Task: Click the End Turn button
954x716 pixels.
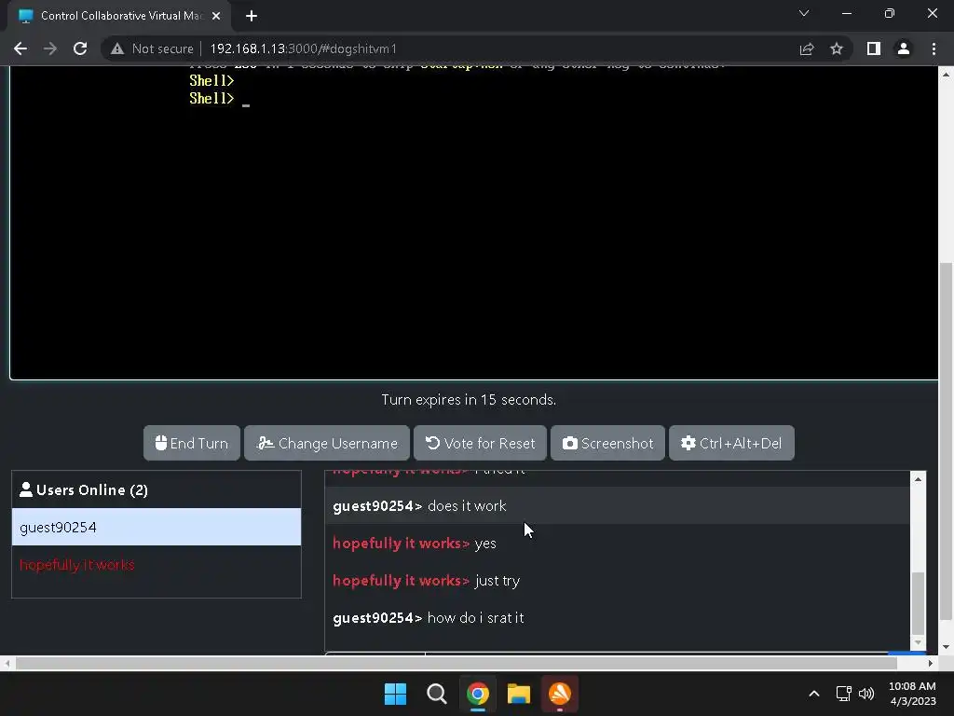Action: pyautogui.click(x=192, y=443)
